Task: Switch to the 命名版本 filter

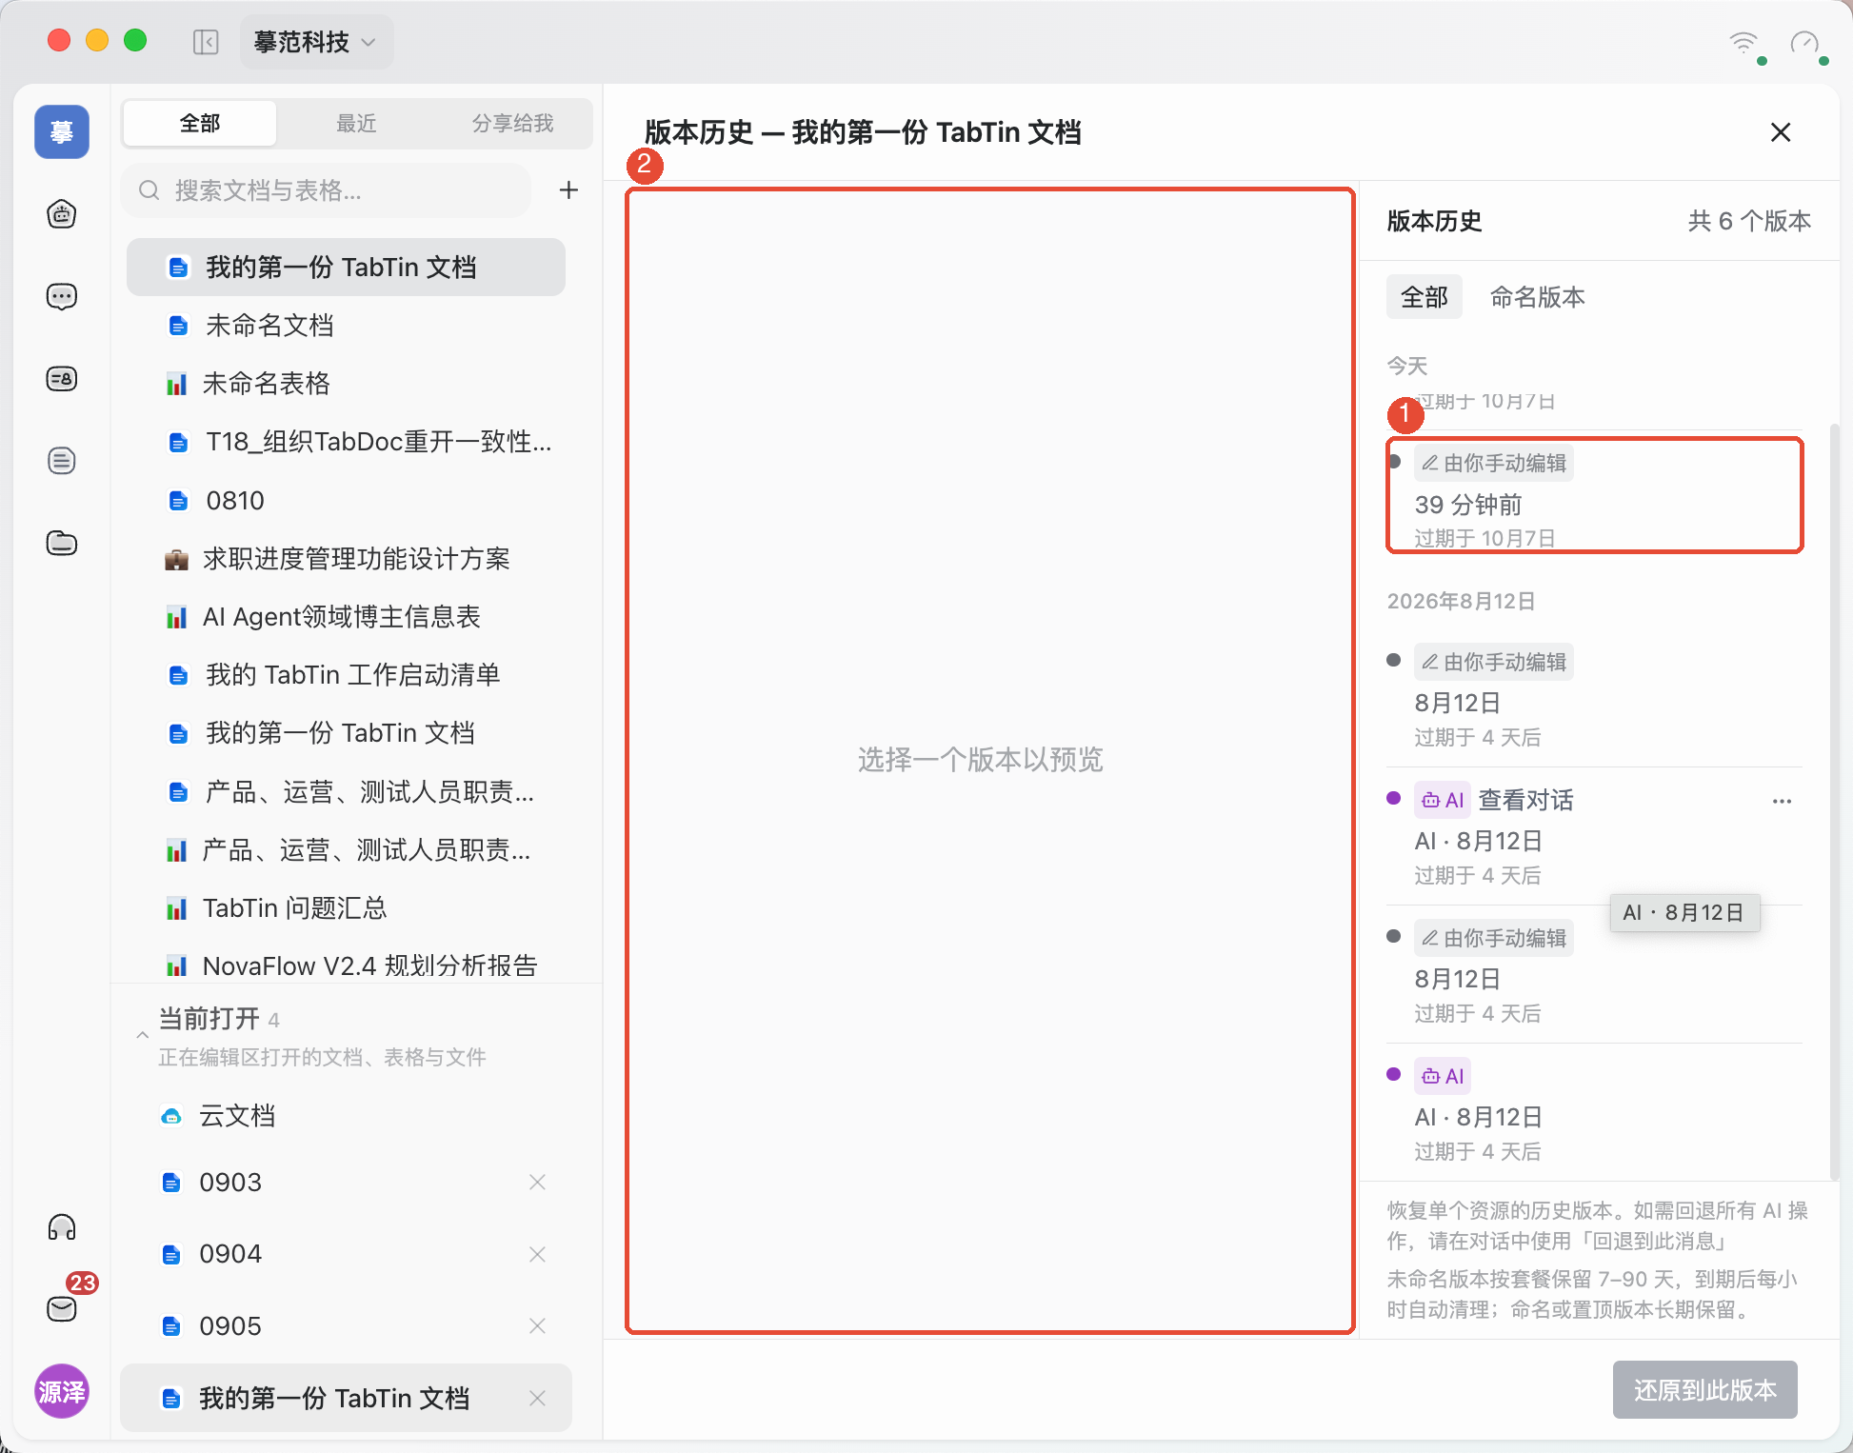Action: (x=1538, y=298)
